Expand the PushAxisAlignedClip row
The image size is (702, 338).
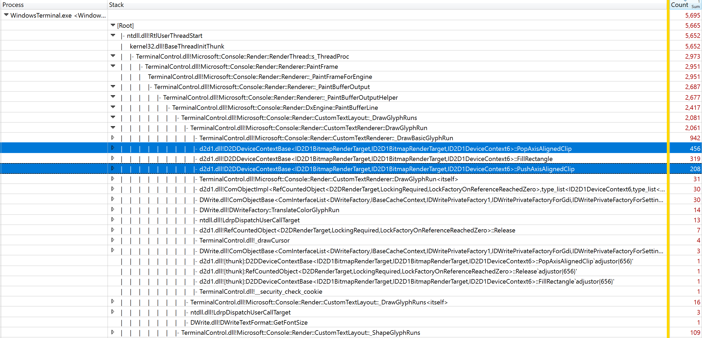[113, 168]
